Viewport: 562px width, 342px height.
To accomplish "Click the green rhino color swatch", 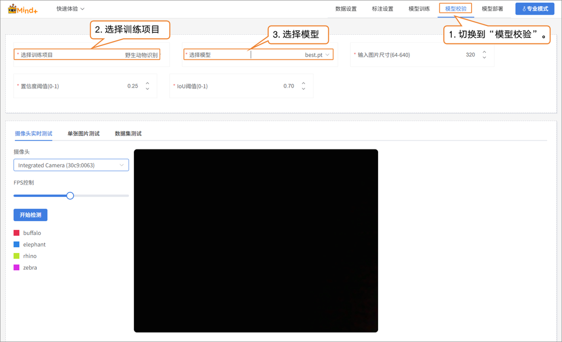I will (17, 256).
